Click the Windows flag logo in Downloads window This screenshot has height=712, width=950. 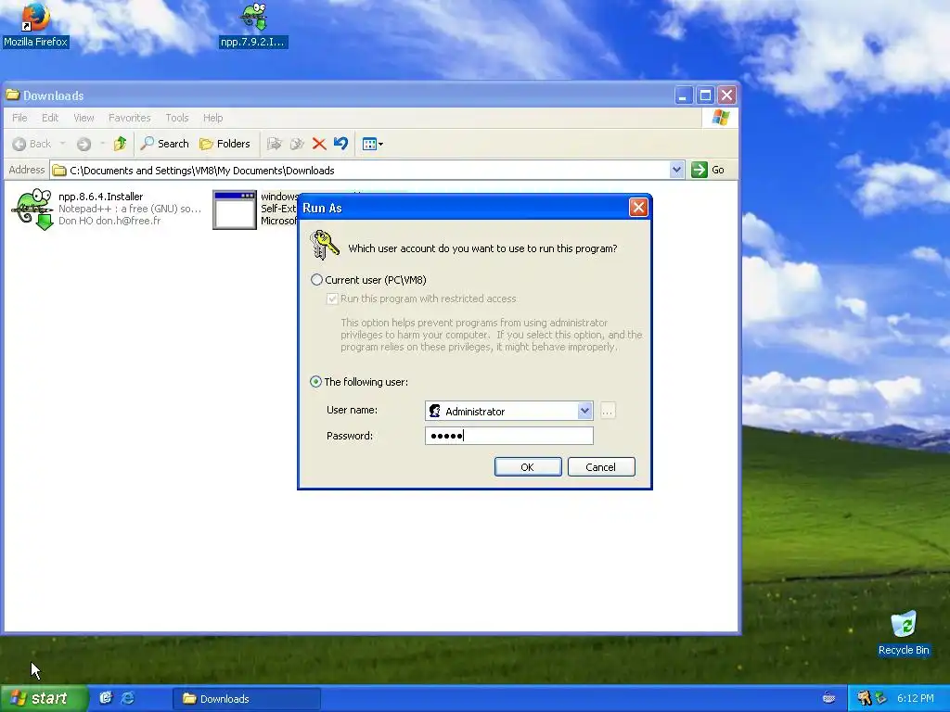720,118
